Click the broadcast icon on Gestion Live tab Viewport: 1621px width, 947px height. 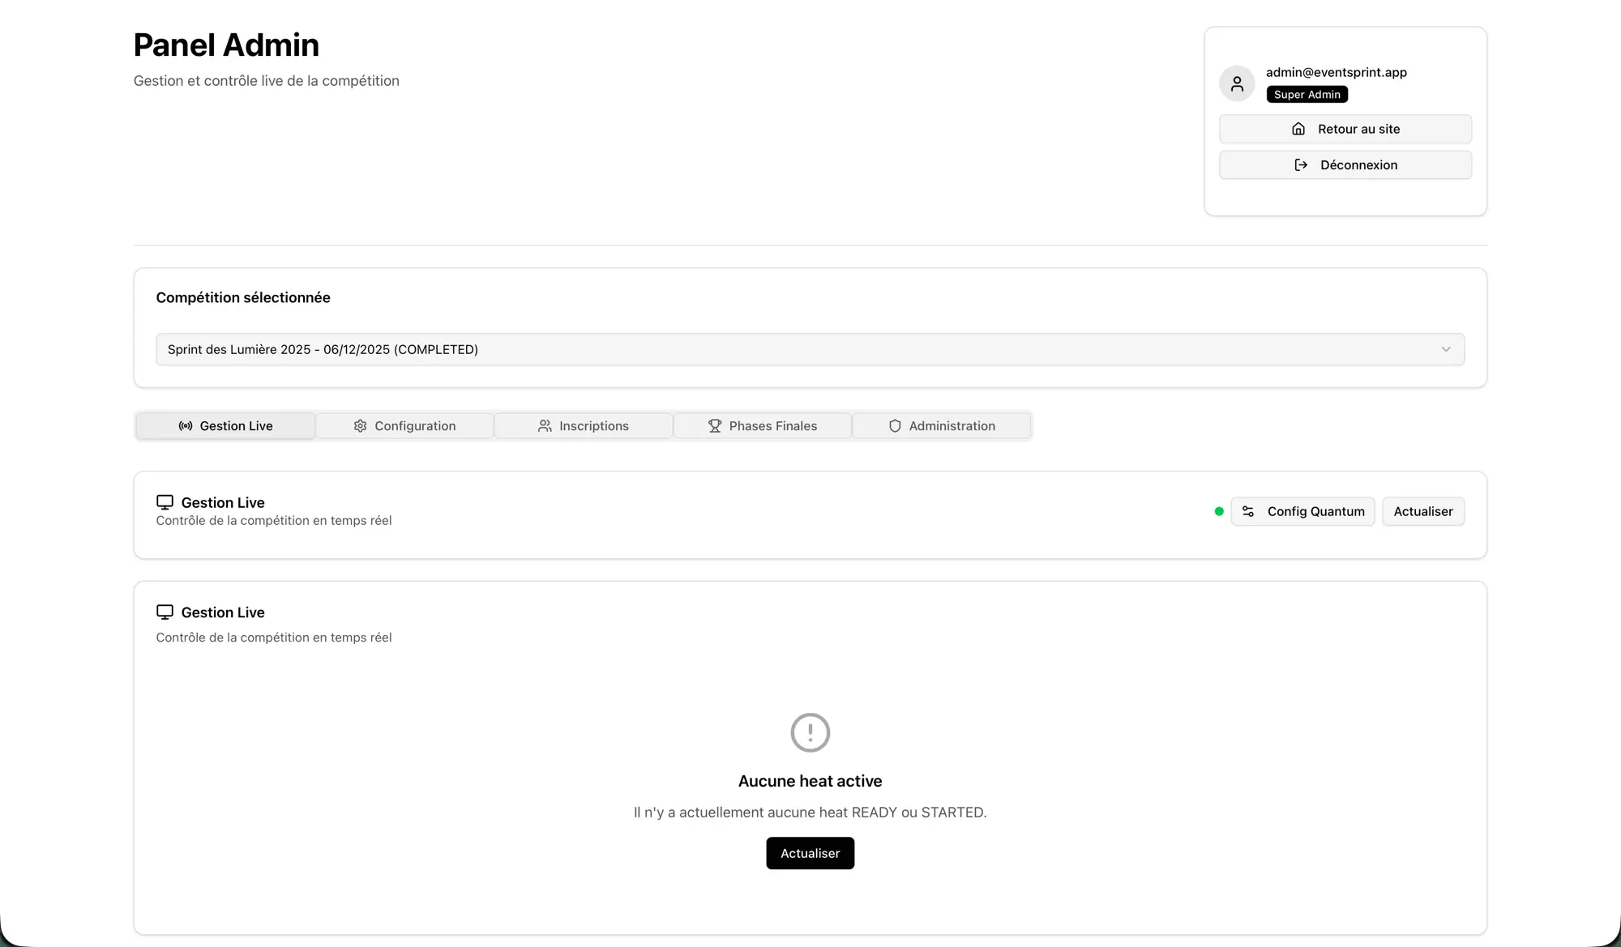(186, 426)
